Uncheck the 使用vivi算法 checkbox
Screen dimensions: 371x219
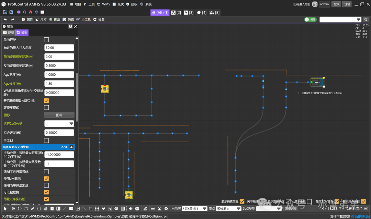pos(46,179)
